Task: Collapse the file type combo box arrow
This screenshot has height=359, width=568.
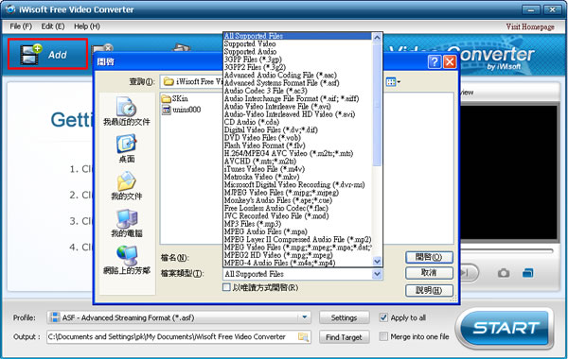Action: [x=377, y=274]
